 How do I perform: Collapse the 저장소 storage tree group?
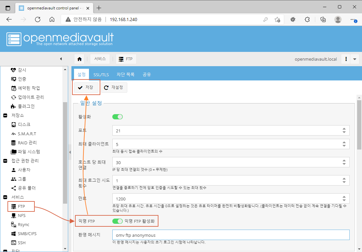tap(5, 115)
